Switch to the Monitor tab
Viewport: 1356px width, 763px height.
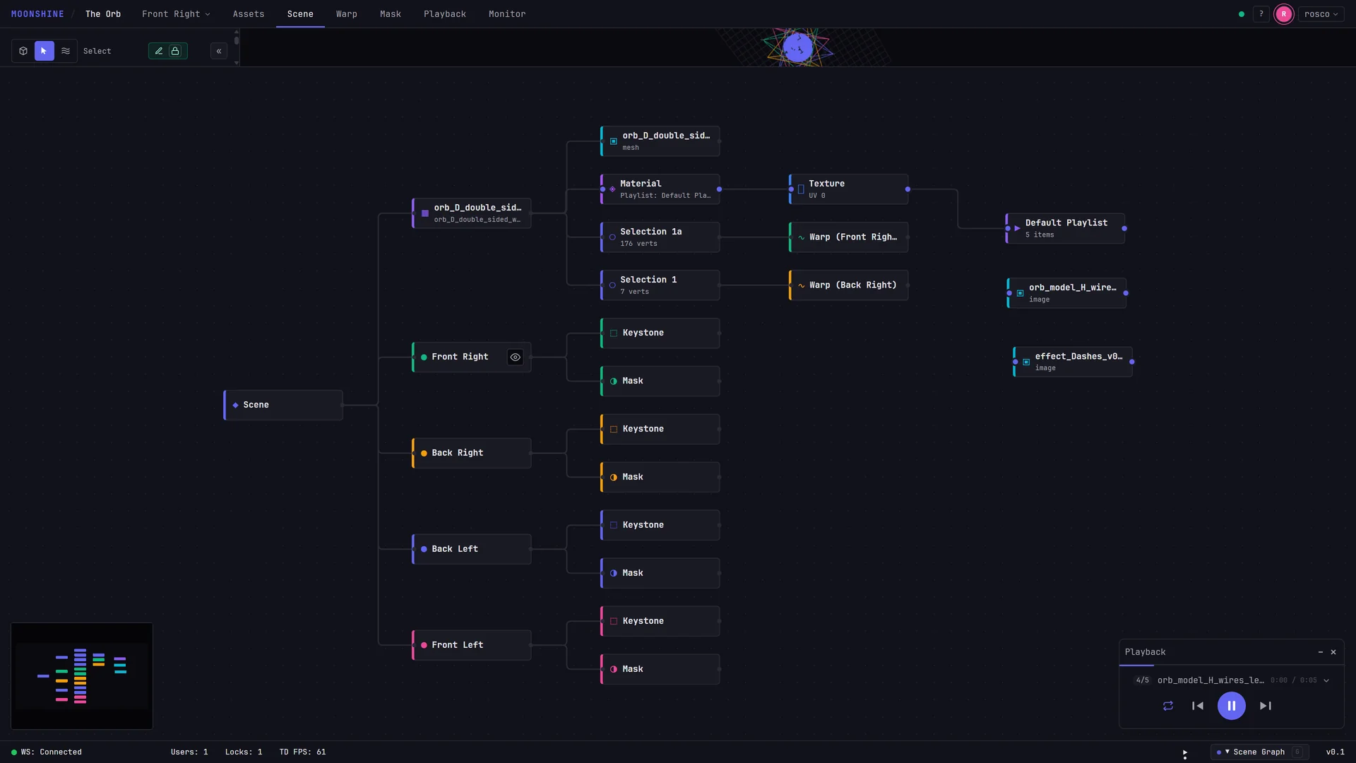click(507, 14)
